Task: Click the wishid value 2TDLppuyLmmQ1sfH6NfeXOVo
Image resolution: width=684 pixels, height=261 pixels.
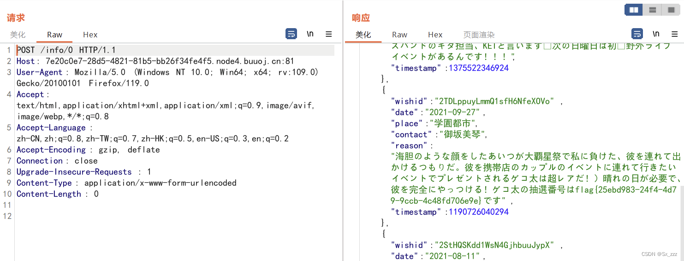Action: (494, 101)
